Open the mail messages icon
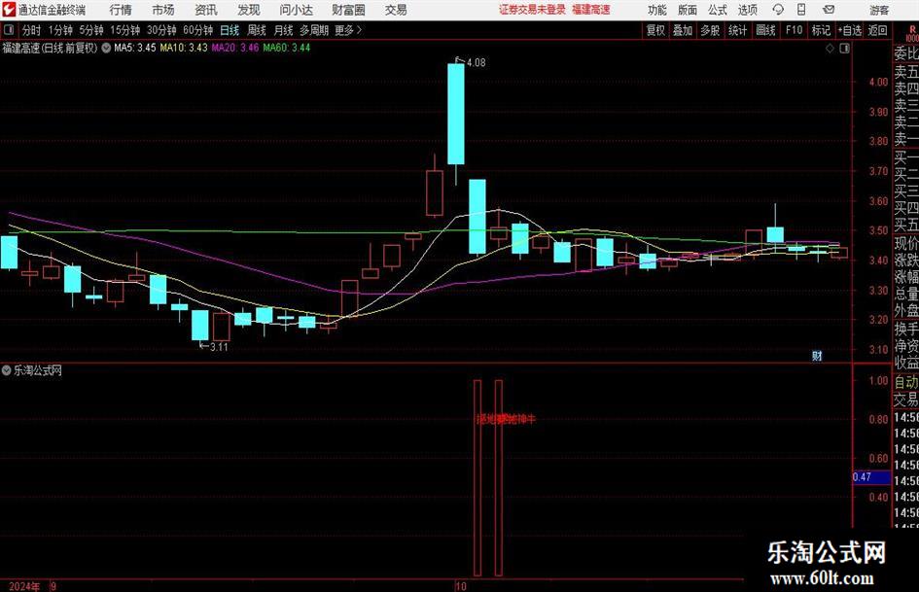919x592 pixels. [829, 10]
